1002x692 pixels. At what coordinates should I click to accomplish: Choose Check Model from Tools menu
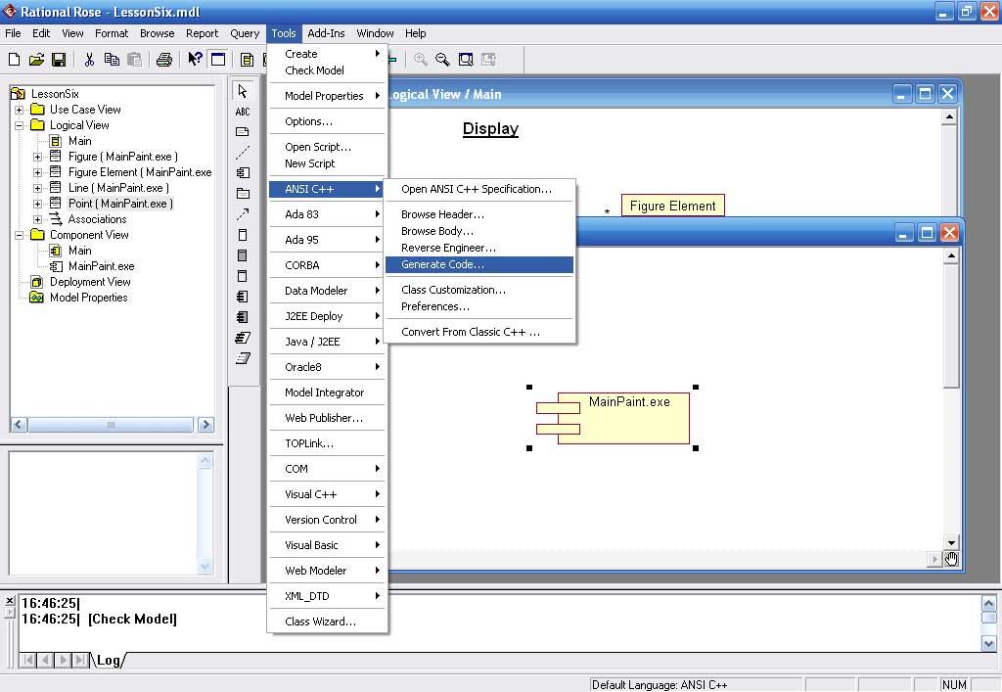pyautogui.click(x=327, y=70)
